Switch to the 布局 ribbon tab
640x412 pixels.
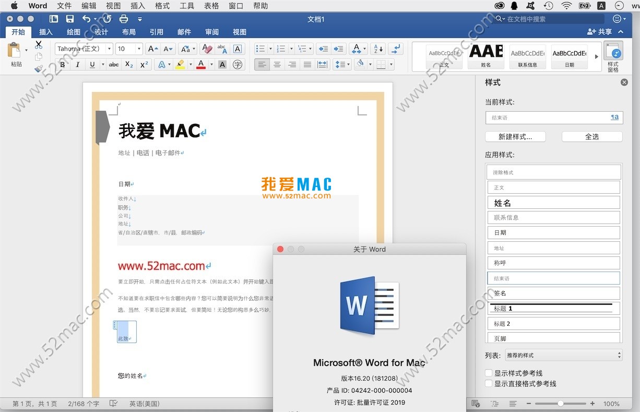129,32
